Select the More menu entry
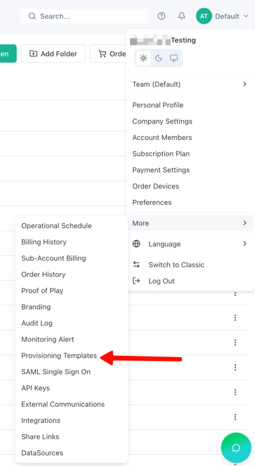The width and height of the screenshot is (255, 466). point(191,223)
